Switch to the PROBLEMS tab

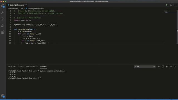coord(12,67)
